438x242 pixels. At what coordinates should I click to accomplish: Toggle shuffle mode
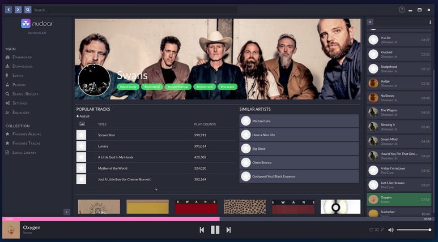point(377,230)
